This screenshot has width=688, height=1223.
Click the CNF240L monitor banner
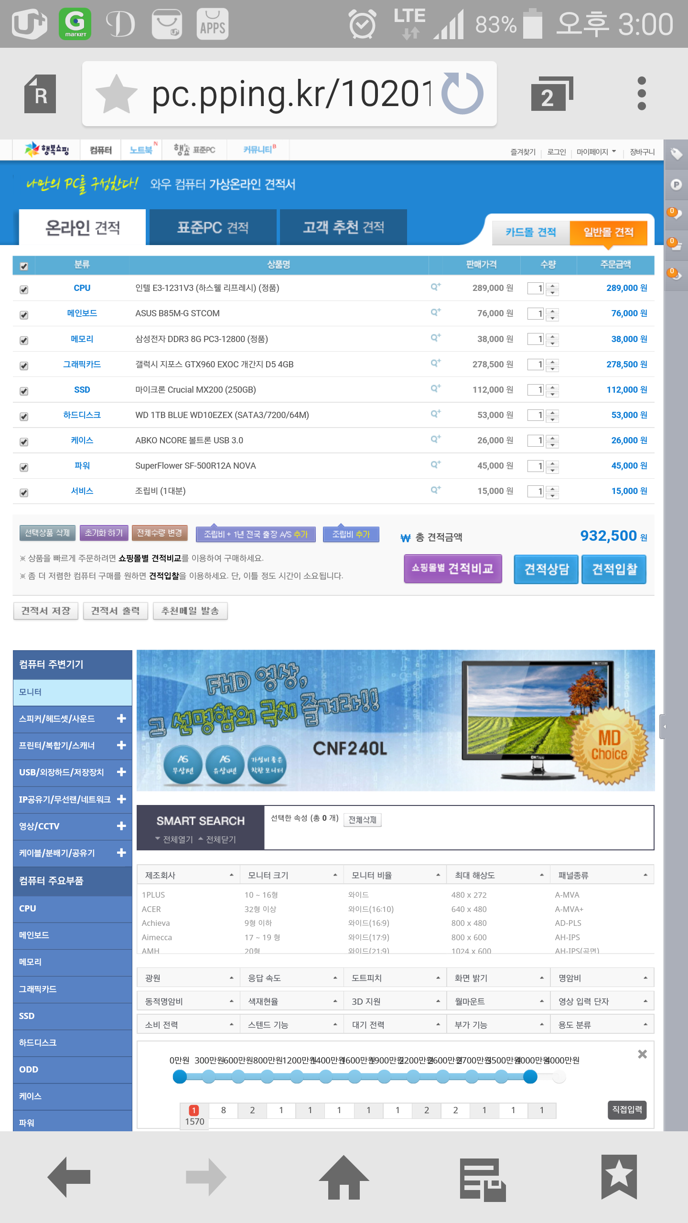pos(396,720)
